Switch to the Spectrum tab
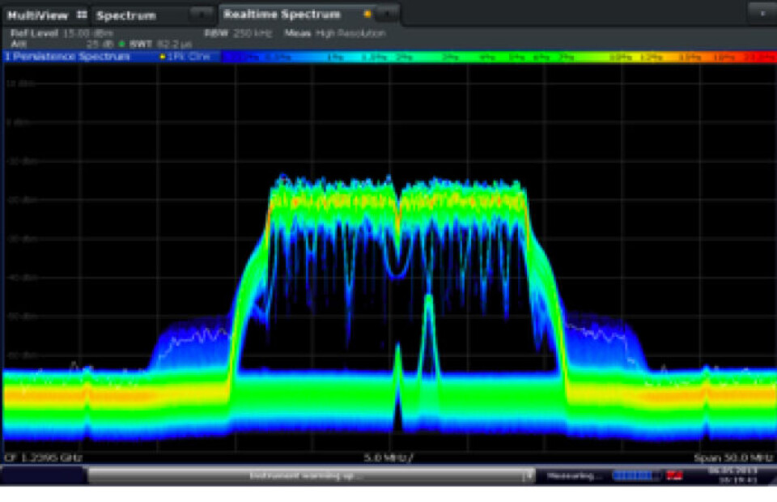The width and height of the screenshot is (777, 502). [126, 15]
